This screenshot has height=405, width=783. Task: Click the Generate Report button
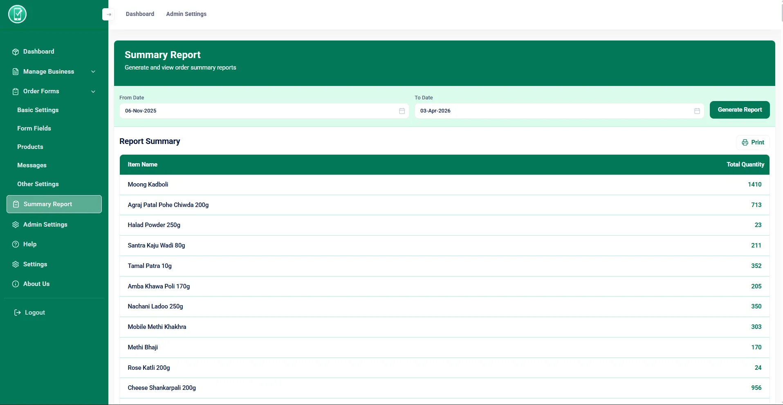(x=740, y=110)
